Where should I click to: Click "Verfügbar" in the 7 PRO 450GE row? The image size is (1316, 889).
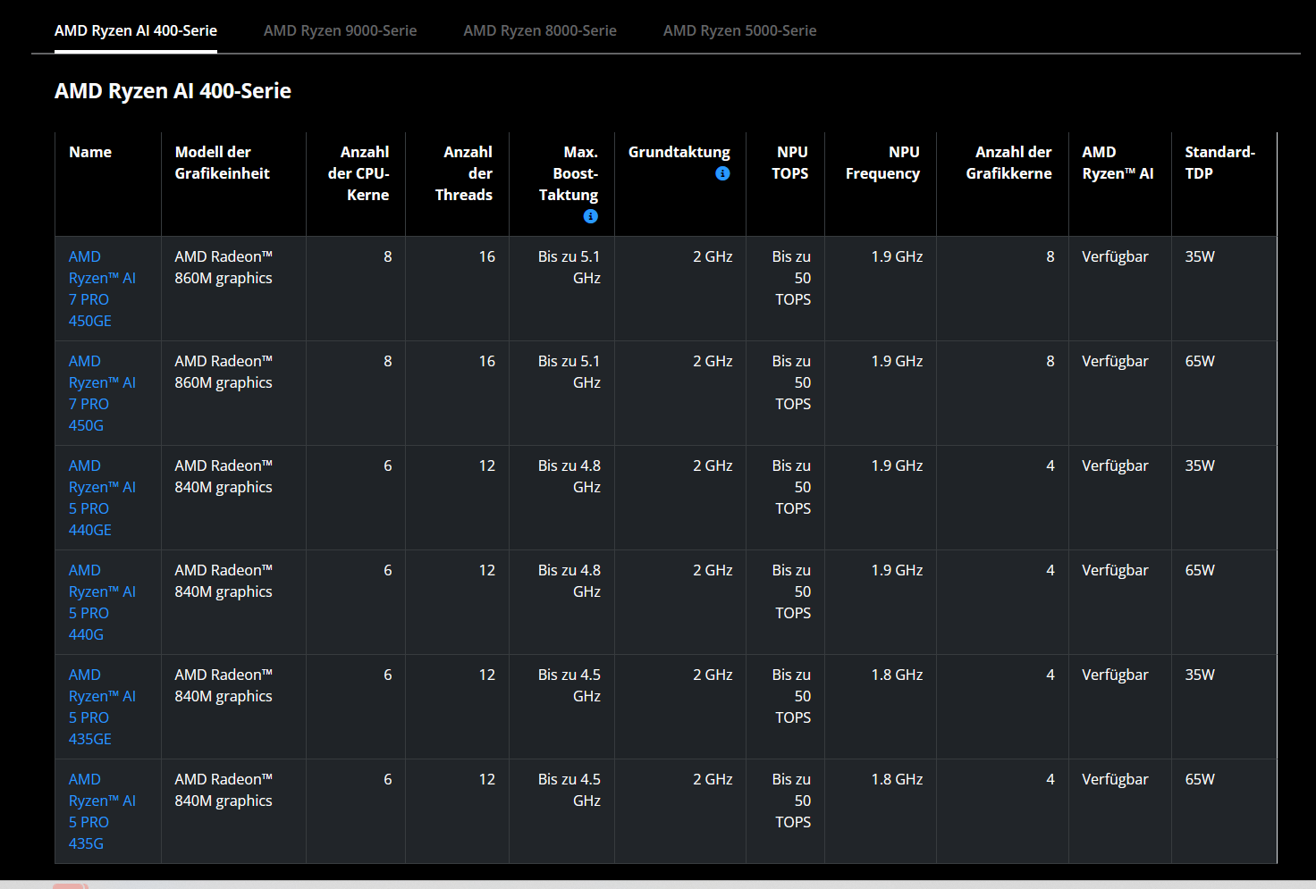1115,256
